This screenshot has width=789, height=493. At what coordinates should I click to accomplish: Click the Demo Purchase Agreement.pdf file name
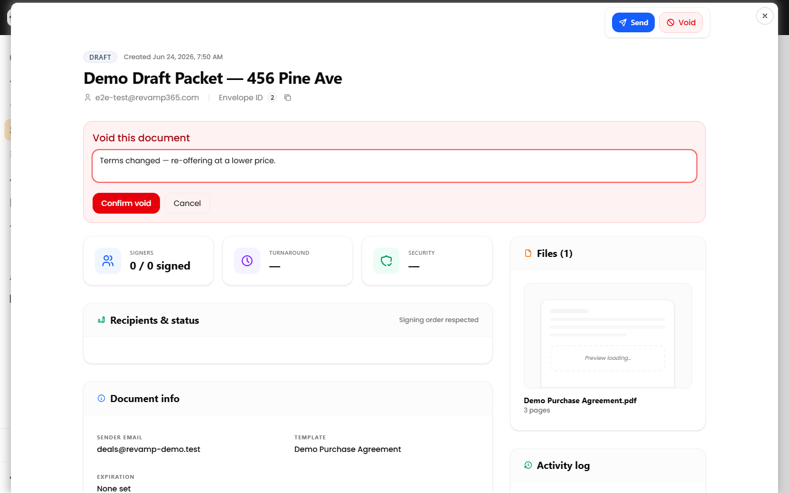[x=580, y=400]
